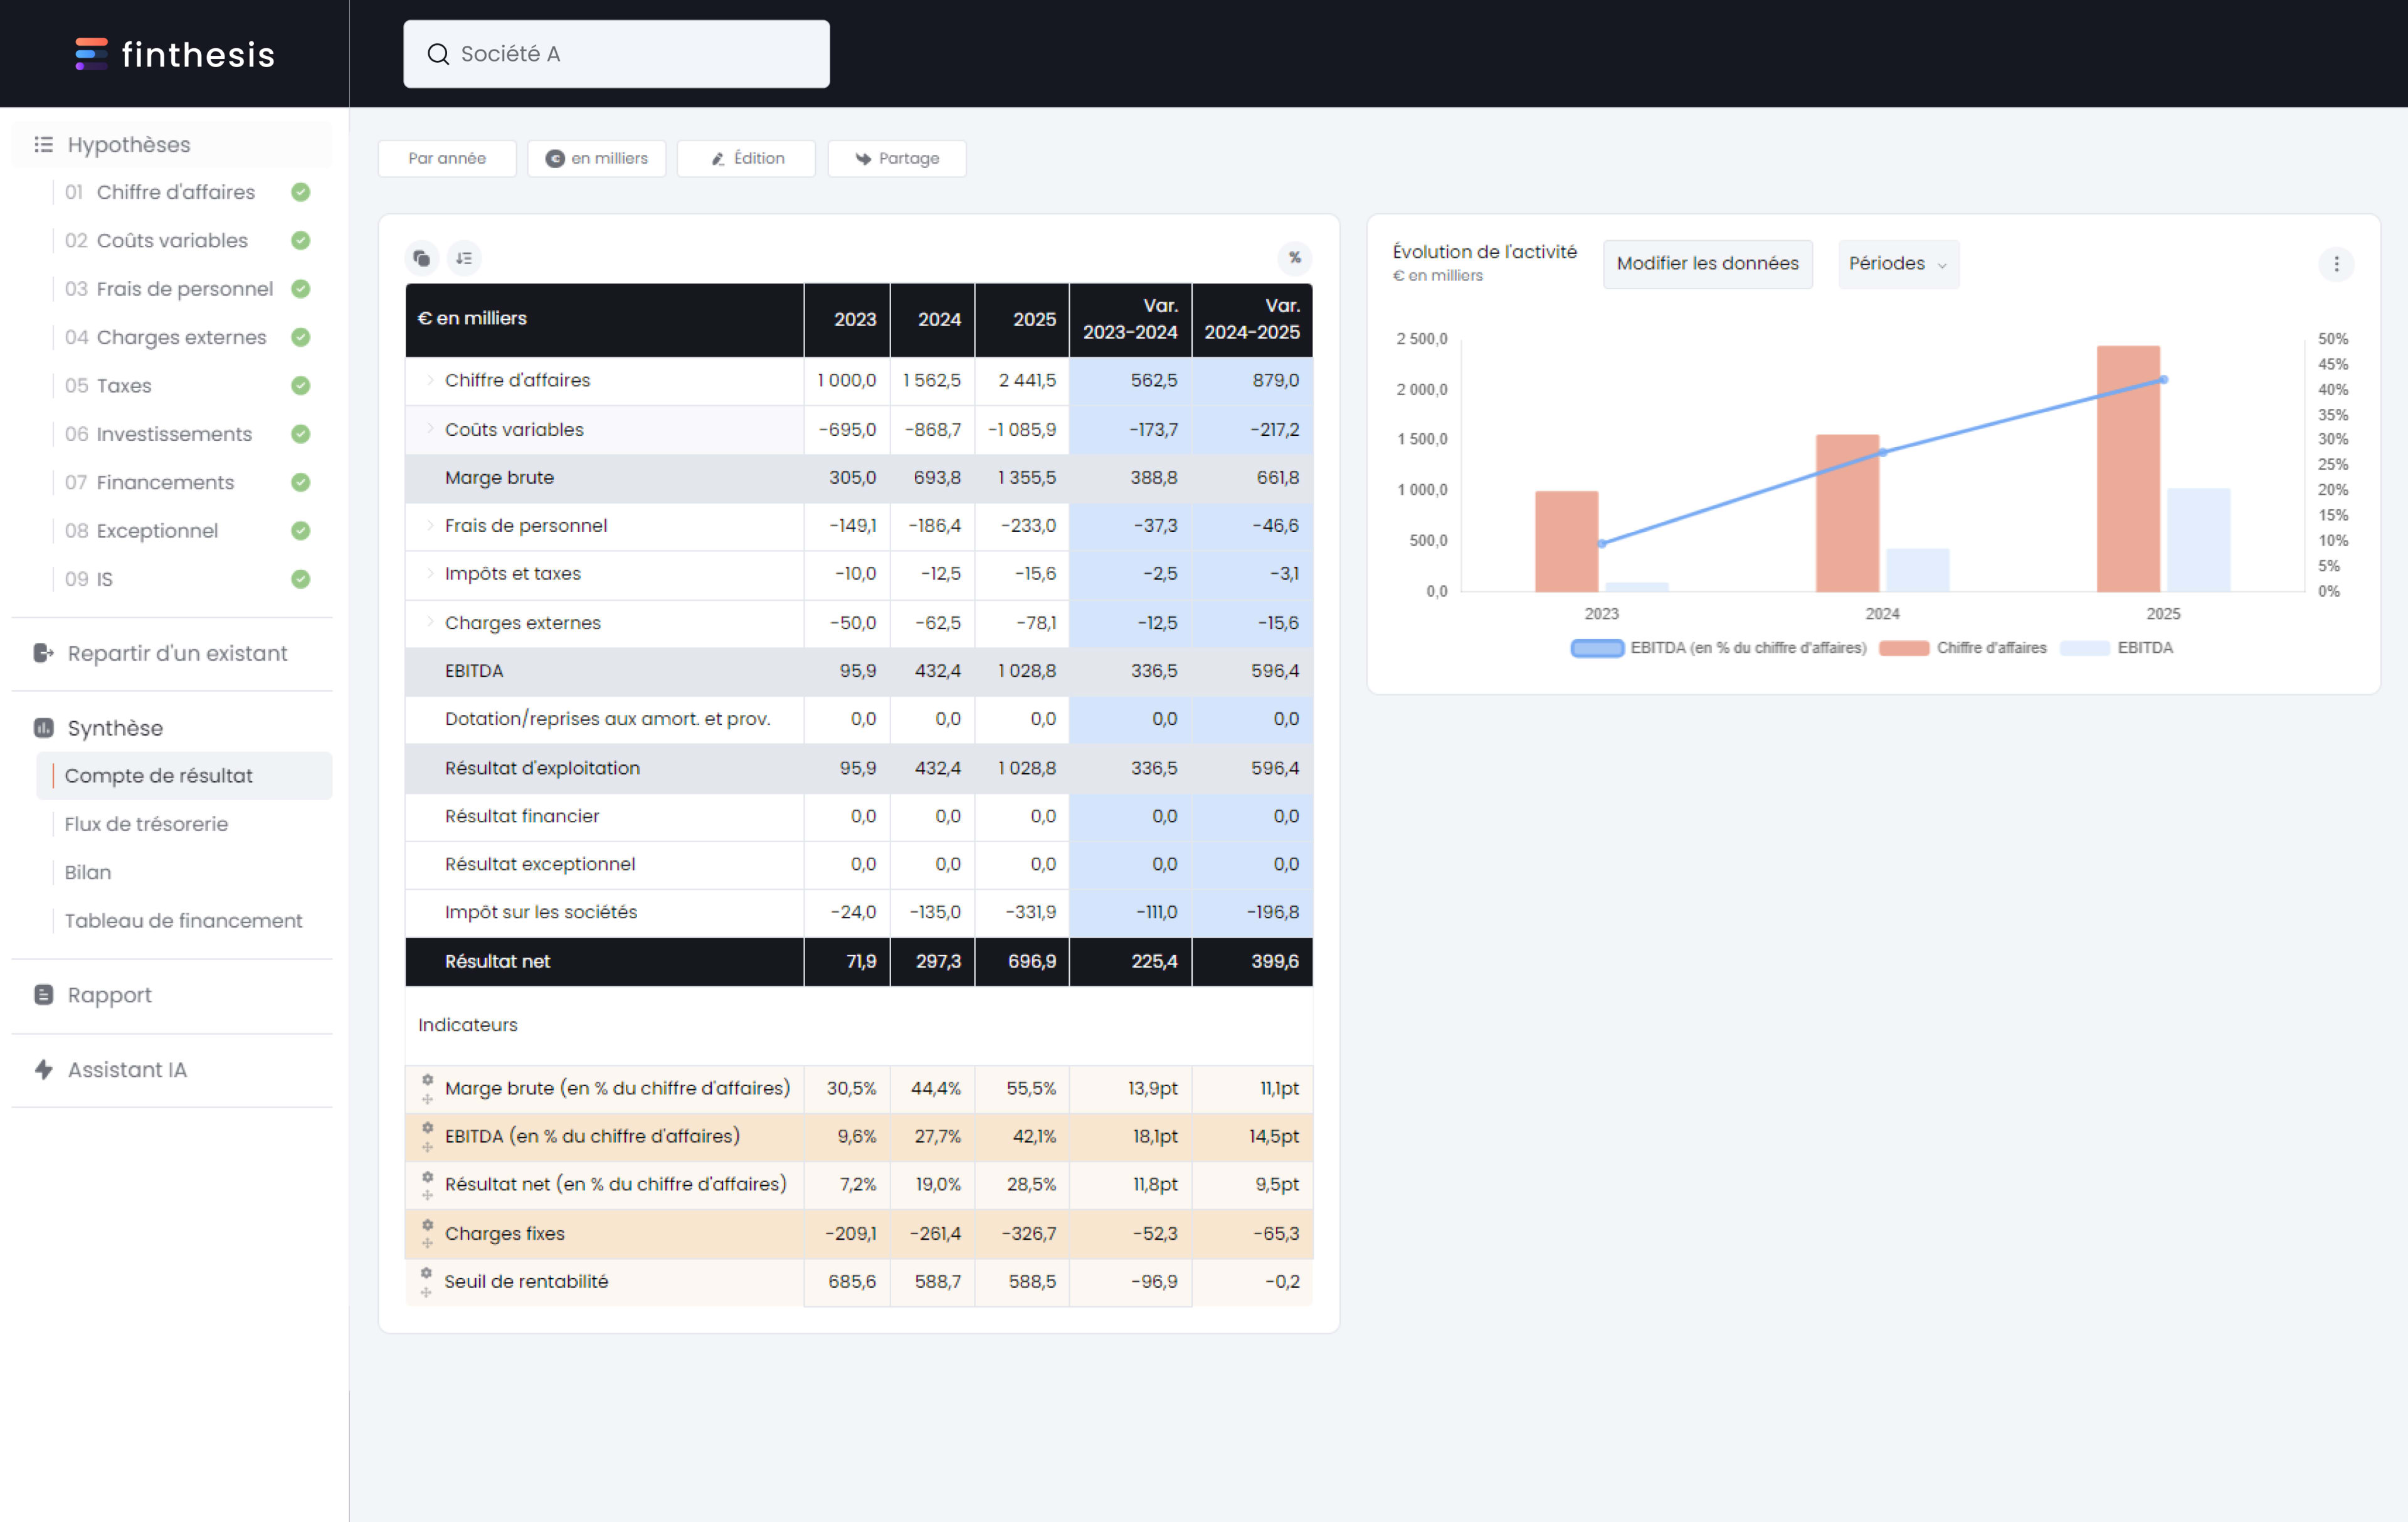The height and width of the screenshot is (1522, 2408).
Task: Click green check beside Taxes
Action: tap(300, 385)
